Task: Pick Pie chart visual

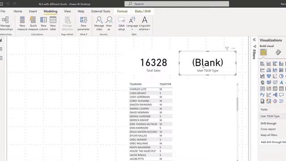Action: (x=281, y=76)
